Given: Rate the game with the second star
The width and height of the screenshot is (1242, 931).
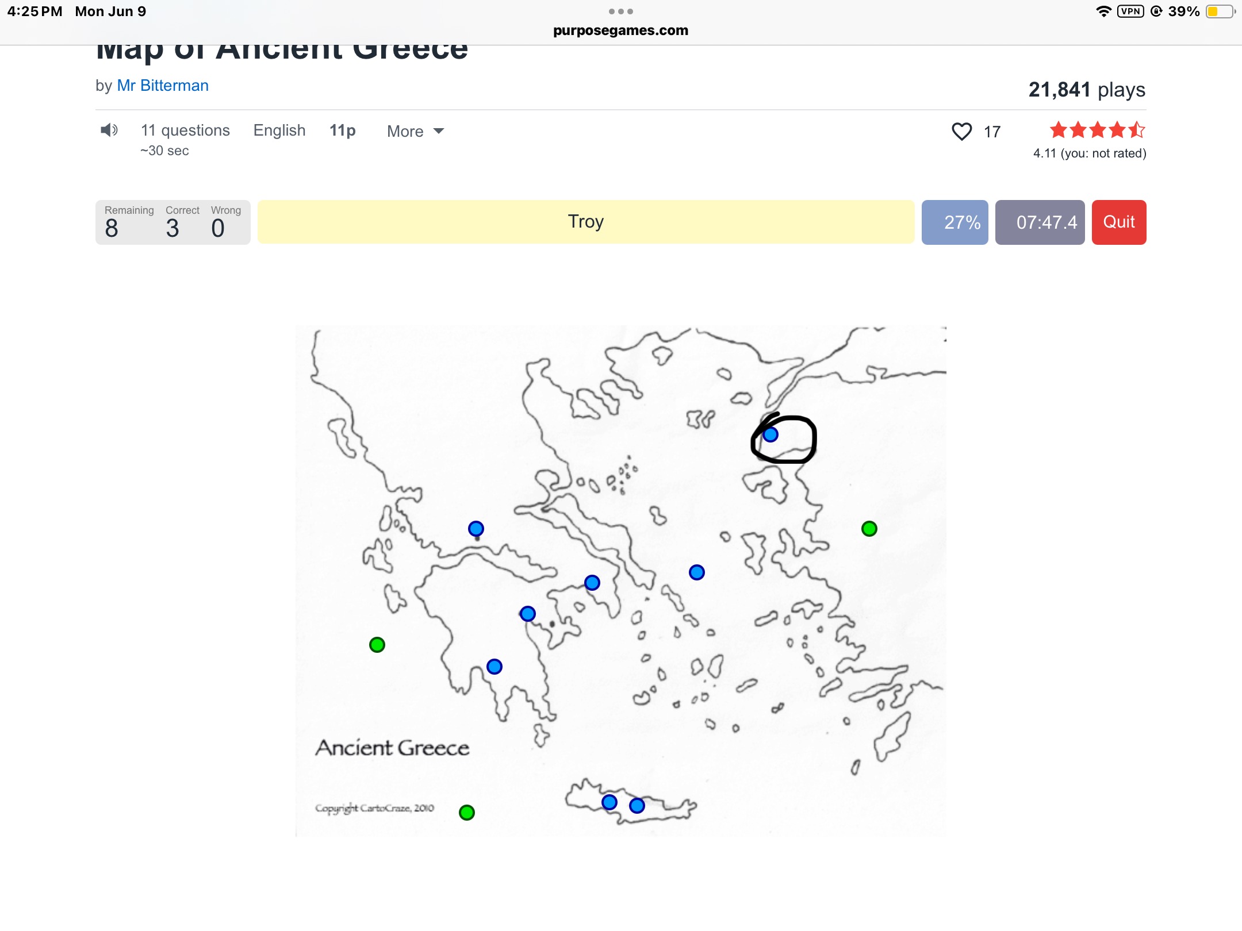Looking at the screenshot, I should tap(1078, 130).
